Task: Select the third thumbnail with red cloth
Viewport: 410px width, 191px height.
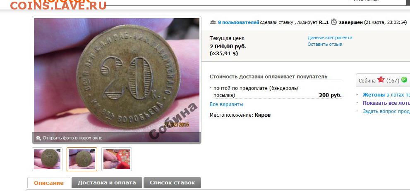Action: click(117, 159)
